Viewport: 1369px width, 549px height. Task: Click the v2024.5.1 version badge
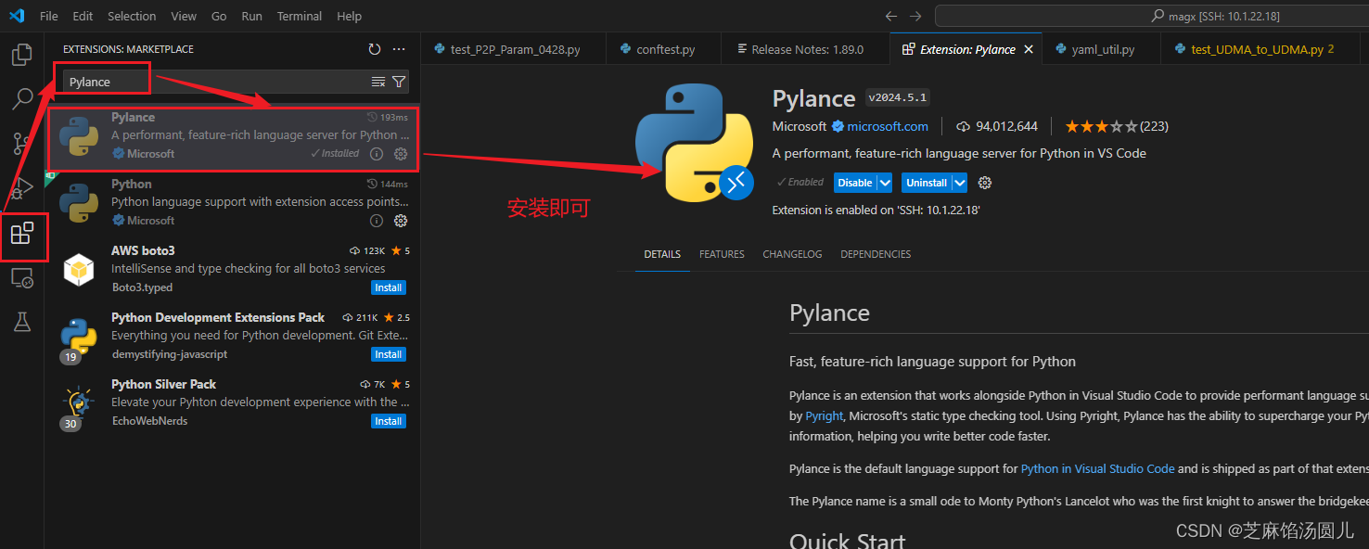[897, 97]
